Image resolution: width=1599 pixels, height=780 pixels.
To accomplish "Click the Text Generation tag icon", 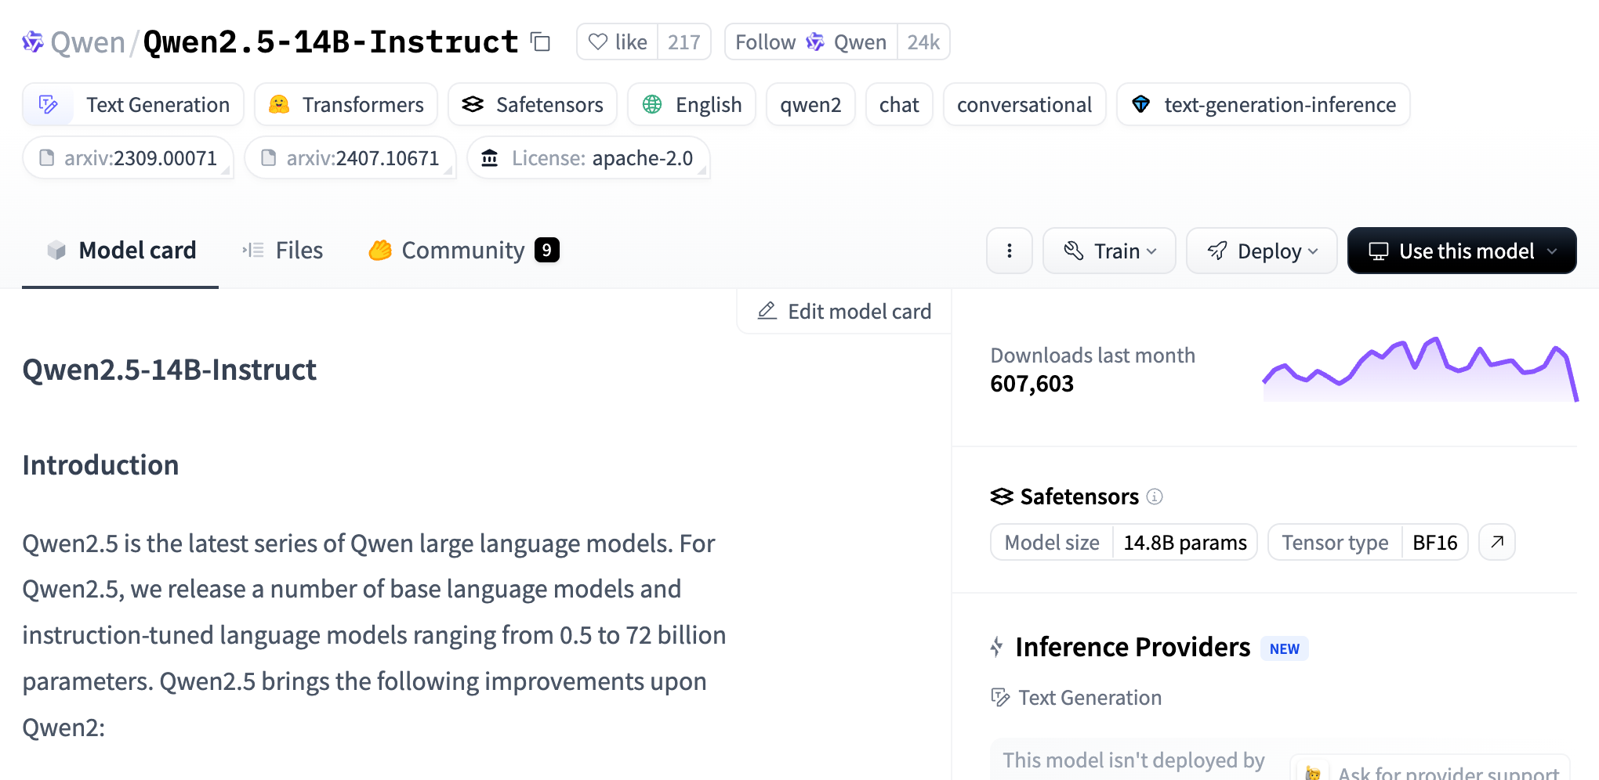I will coord(49,104).
